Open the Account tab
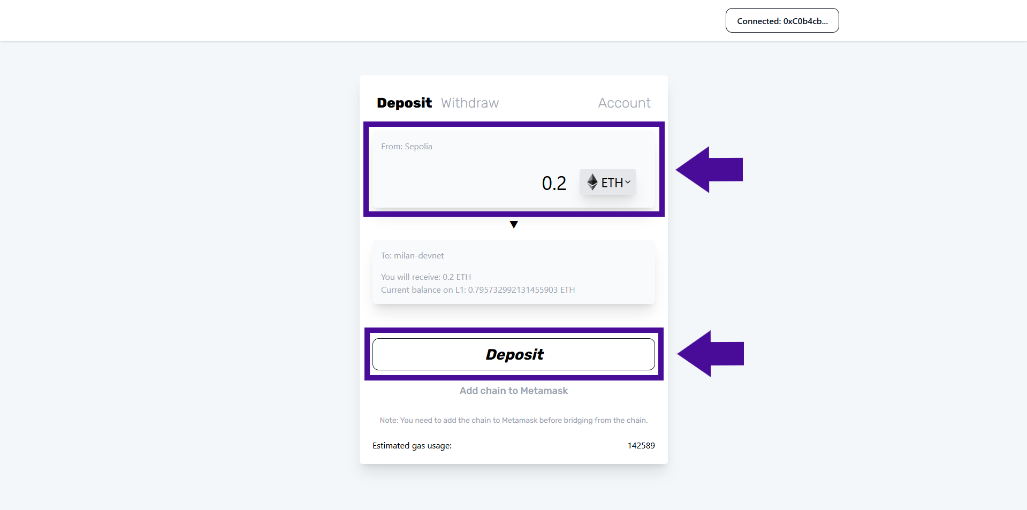This screenshot has width=1027, height=510. pyautogui.click(x=624, y=103)
